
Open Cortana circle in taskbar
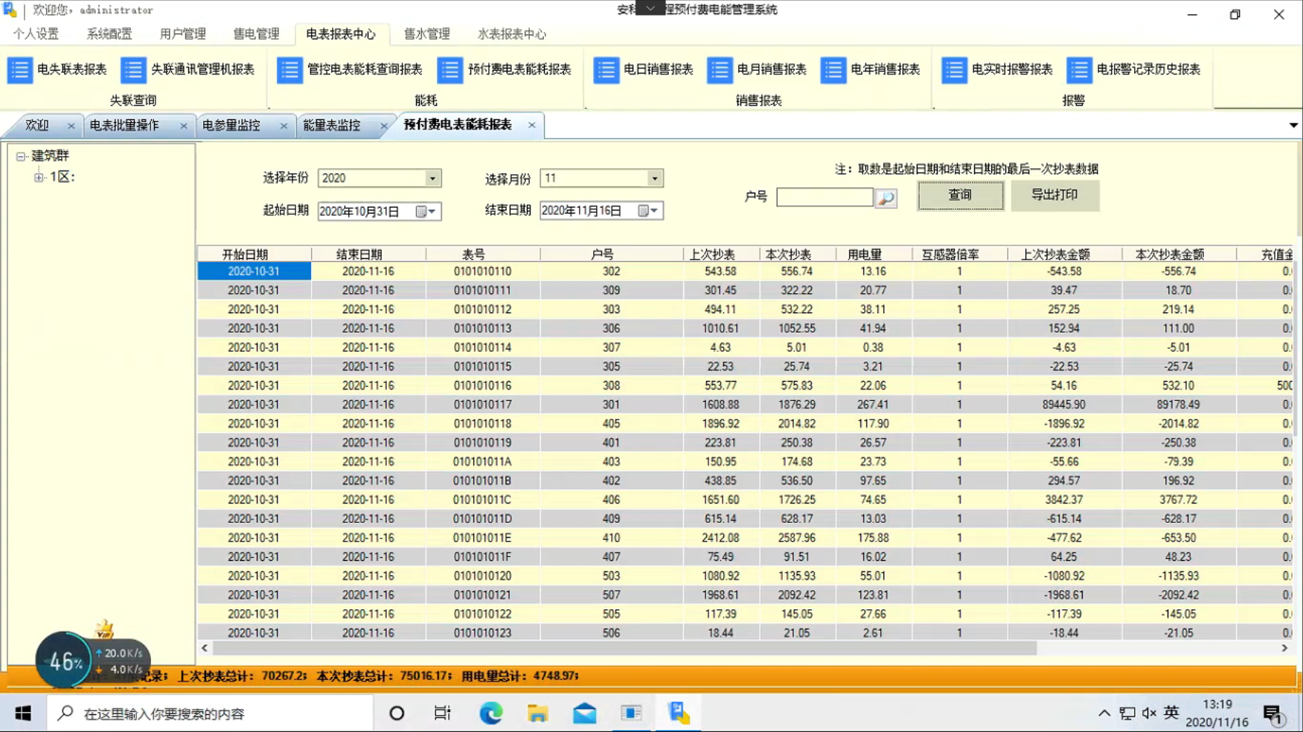(x=397, y=713)
